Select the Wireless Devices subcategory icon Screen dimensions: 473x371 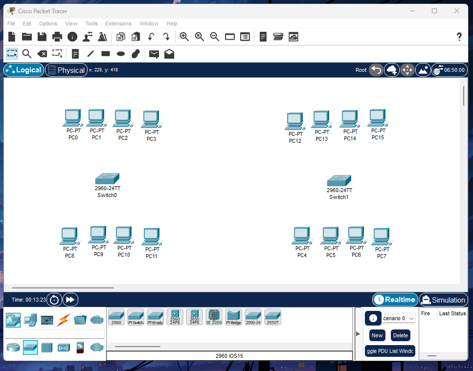(64, 348)
